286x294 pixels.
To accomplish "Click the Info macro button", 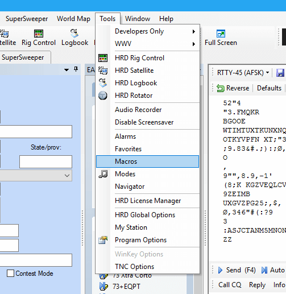I will [279, 285].
